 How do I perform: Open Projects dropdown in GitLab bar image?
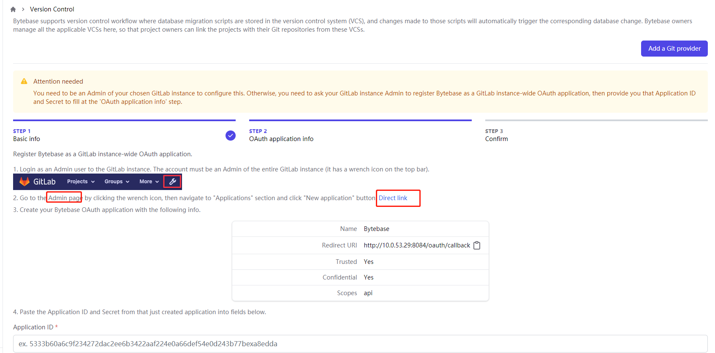pos(81,182)
